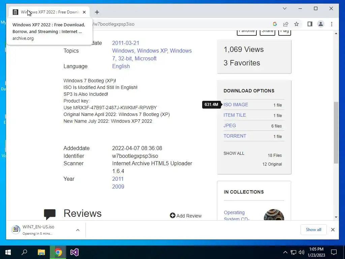
Task: Select the Windows XP7 2022 tab
Action: point(49,12)
